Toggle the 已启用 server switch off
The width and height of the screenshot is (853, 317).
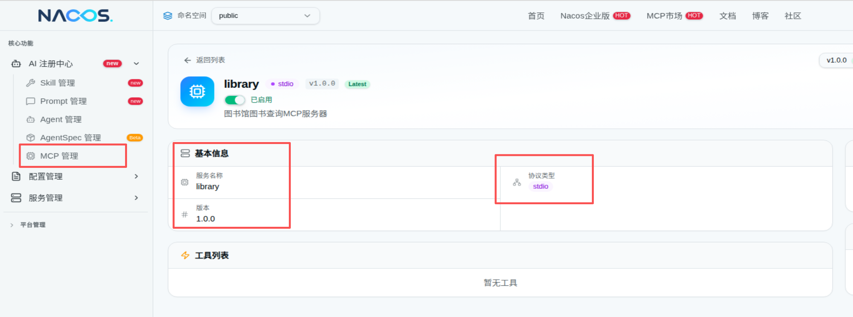coord(235,100)
